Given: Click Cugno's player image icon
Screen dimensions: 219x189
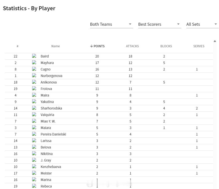Looking at the screenshot, I should pos(34,69).
